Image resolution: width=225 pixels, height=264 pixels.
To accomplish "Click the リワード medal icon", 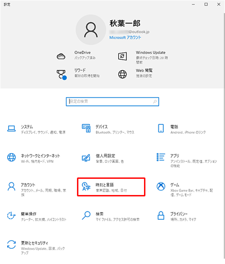I will (61, 75).
